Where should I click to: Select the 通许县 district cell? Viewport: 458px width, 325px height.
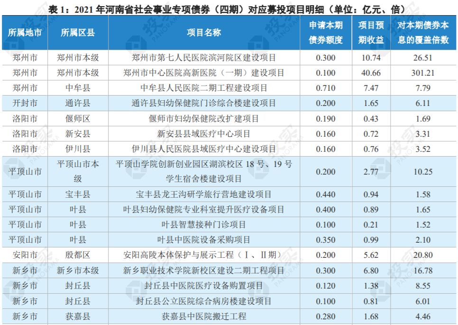tap(78, 103)
